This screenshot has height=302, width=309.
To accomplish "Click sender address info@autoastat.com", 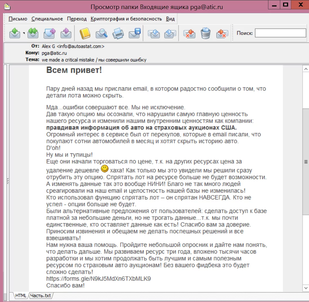I will pos(80,46).
